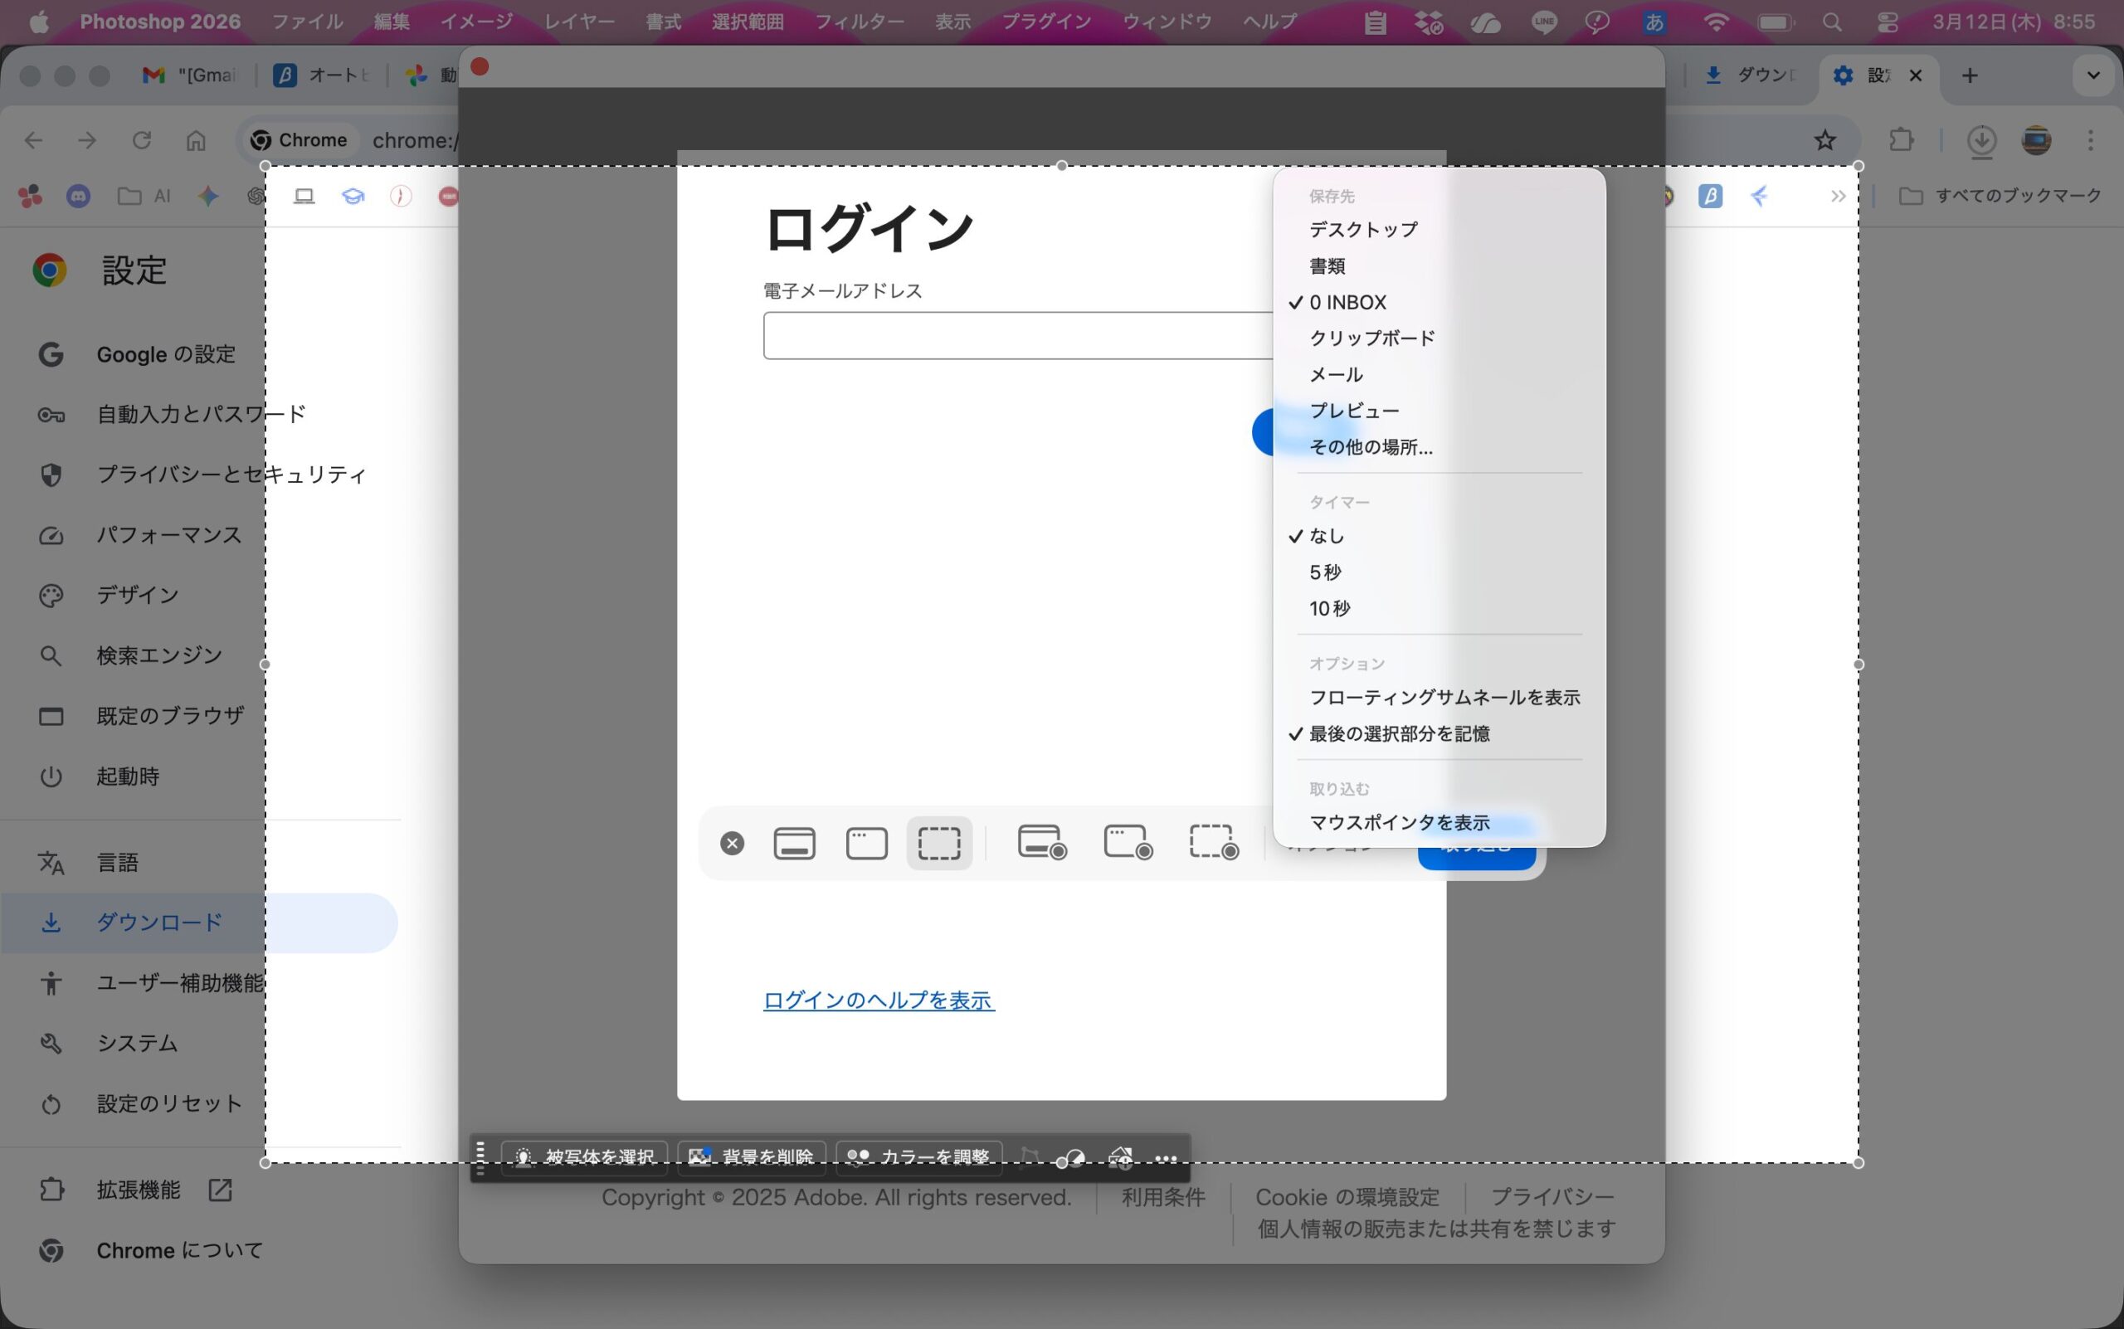Click the ログインのヘルプを表示 link
This screenshot has height=1329, width=2124.
tap(879, 1000)
